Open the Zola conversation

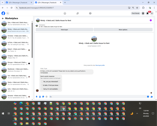pyautogui.click(x=16, y=24)
